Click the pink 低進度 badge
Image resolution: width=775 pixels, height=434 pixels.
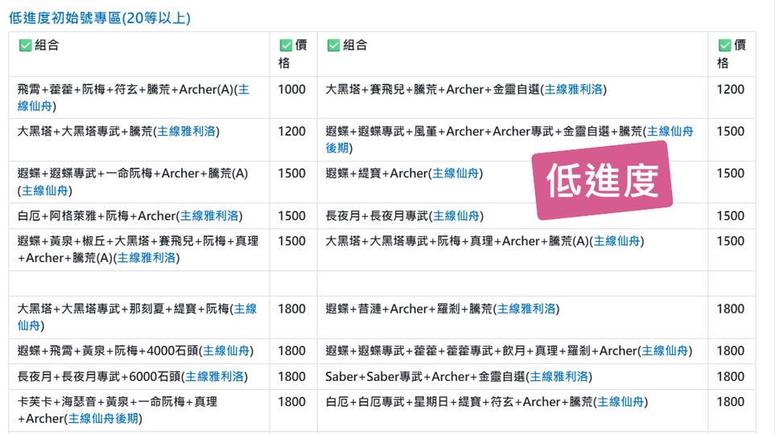coord(603,181)
